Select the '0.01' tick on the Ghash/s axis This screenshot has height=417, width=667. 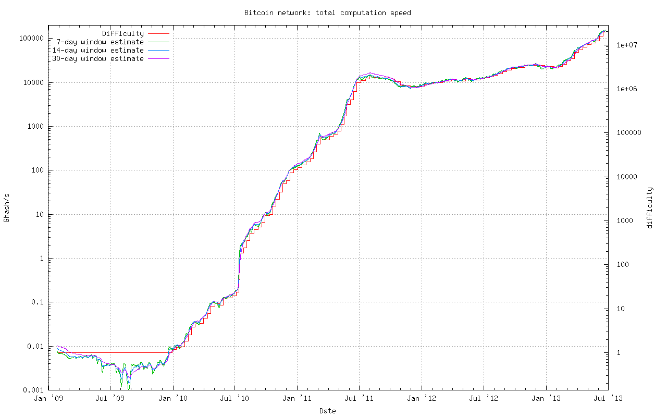tap(35, 347)
